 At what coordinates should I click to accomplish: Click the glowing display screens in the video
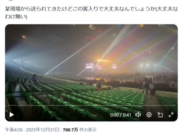coord(101,66)
